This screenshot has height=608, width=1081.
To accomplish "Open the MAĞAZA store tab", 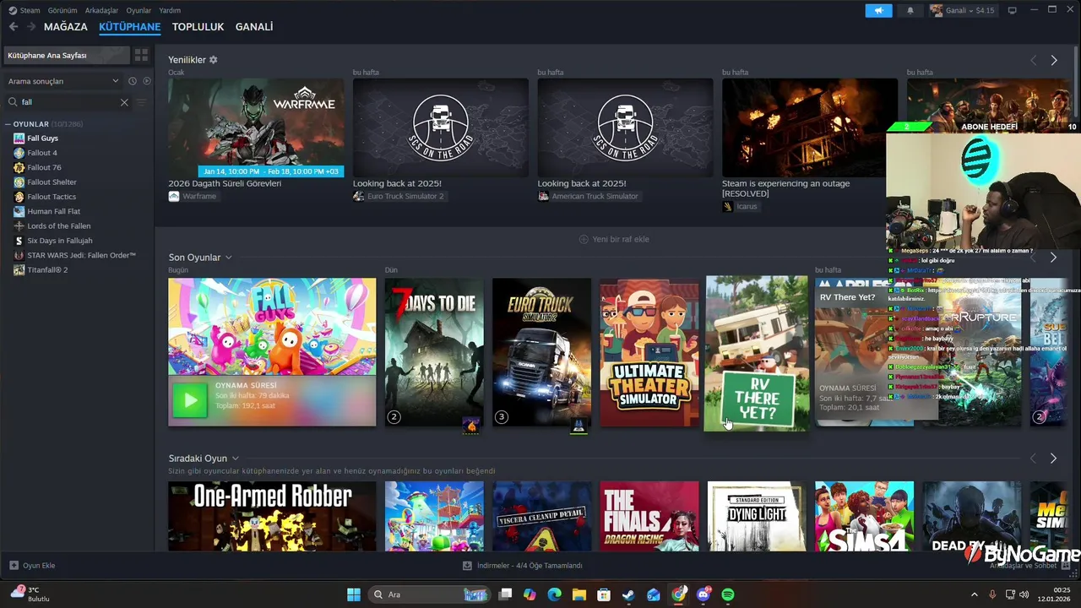I will coord(65,27).
